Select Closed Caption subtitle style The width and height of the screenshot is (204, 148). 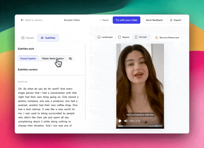coord(28,58)
